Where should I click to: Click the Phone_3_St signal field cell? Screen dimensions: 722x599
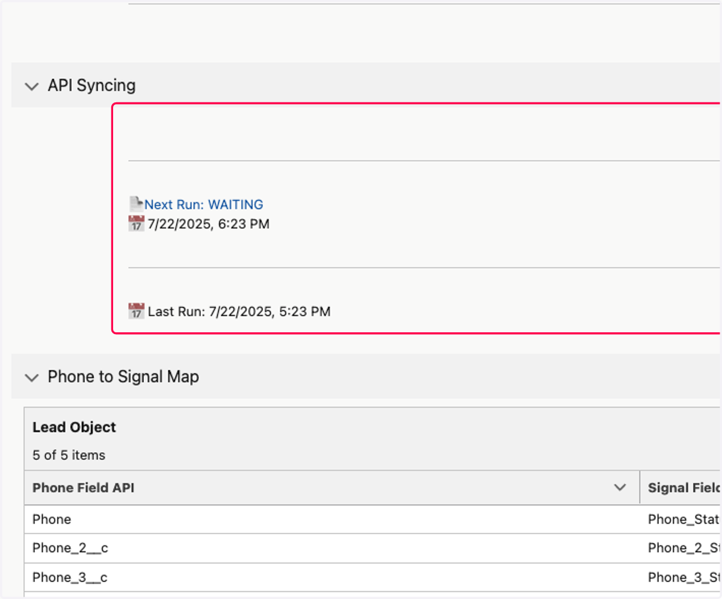[x=681, y=577]
